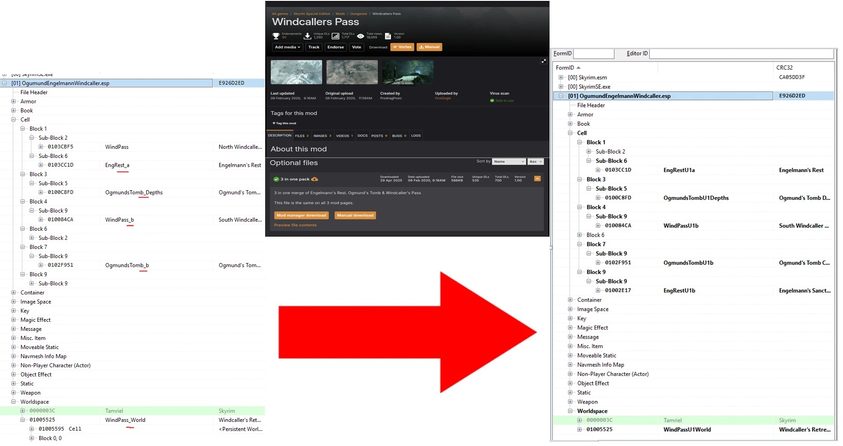Click the Endorsements trophy icon
843x446 pixels.
(276, 36)
